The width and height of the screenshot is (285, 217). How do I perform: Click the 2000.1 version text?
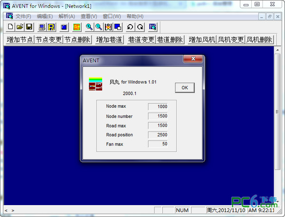pos(130,93)
